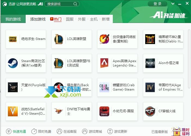The height and width of the screenshot is (136, 191).
Task: Click the 游戏商城 shopping bag icon
Action: 85,131
